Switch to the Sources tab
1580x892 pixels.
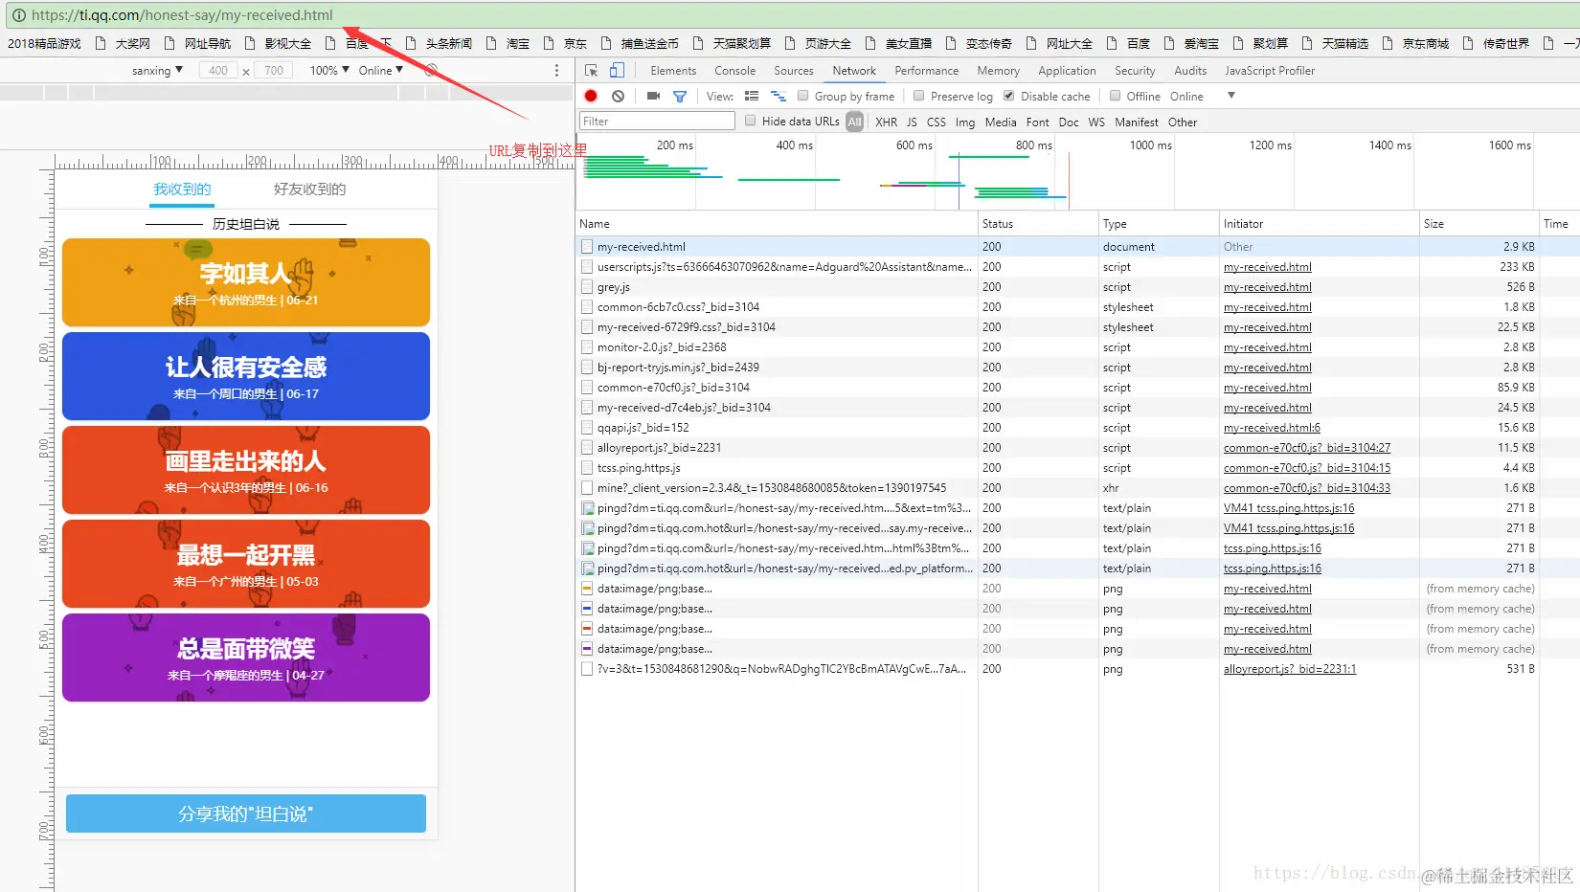click(794, 71)
